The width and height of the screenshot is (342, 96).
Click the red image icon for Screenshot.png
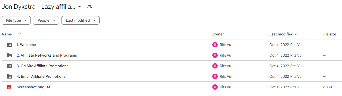click(x=9, y=87)
